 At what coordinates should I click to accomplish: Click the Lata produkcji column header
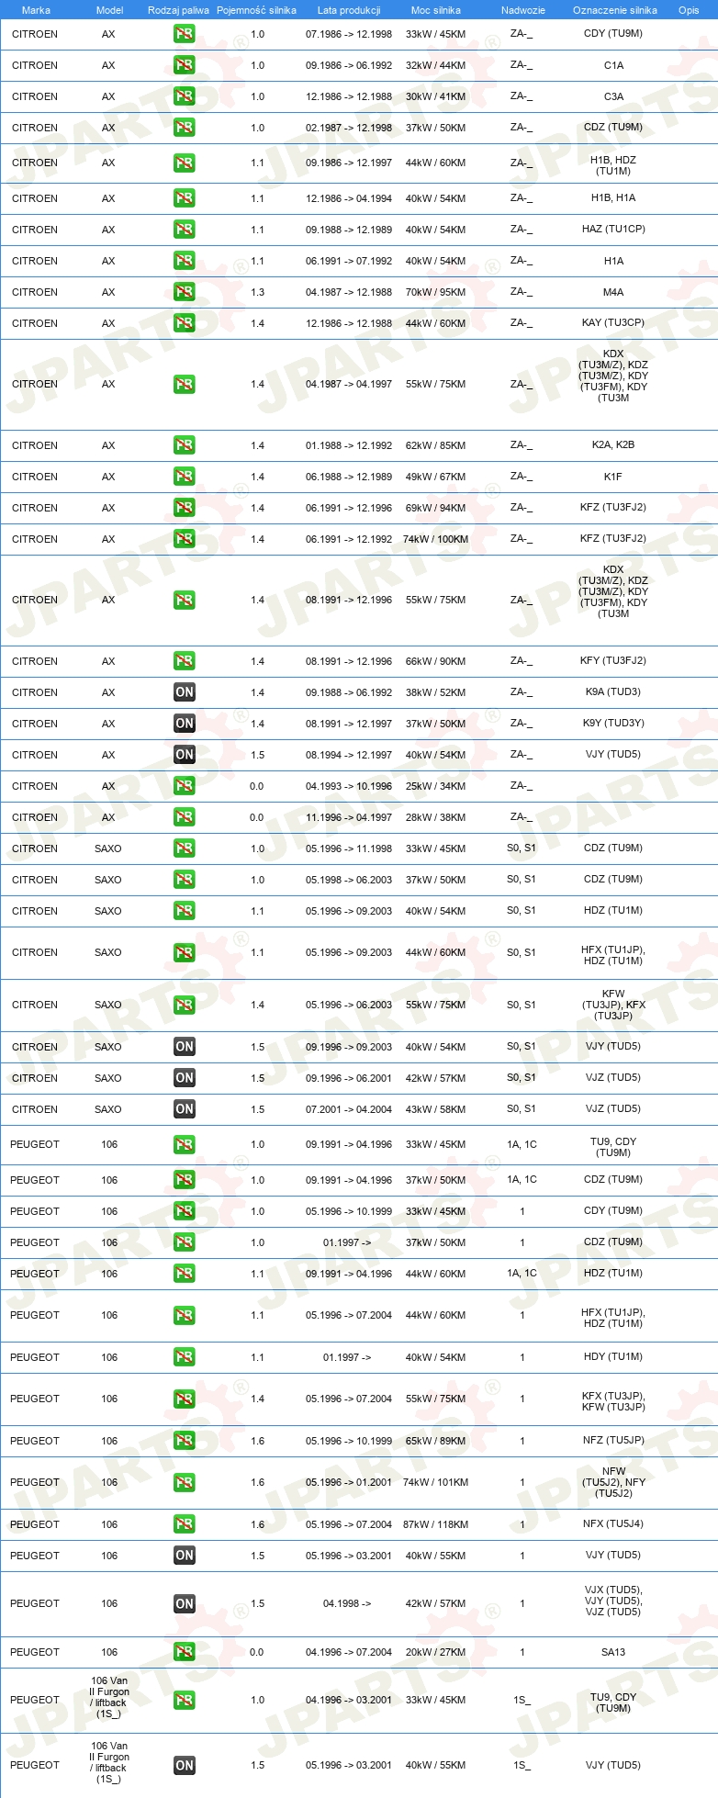point(349,10)
